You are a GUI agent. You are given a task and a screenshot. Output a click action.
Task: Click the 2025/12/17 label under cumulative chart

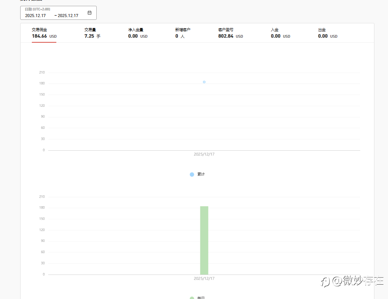(204, 154)
